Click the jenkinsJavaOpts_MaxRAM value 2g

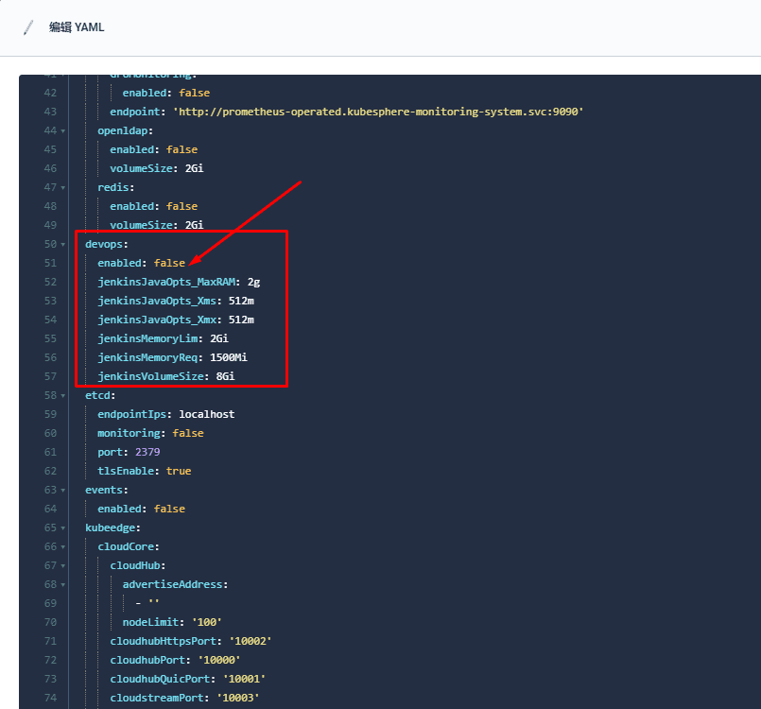point(254,282)
